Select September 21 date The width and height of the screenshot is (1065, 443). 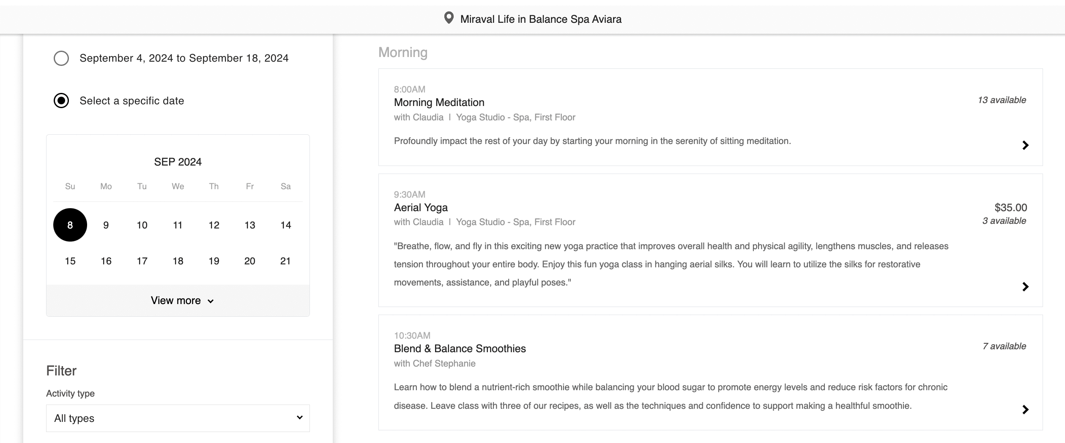(x=286, y=261)
